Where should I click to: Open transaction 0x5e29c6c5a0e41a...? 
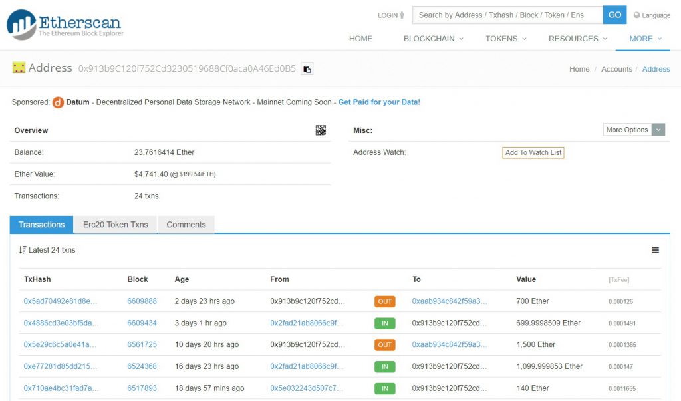[x=60, y=344]
